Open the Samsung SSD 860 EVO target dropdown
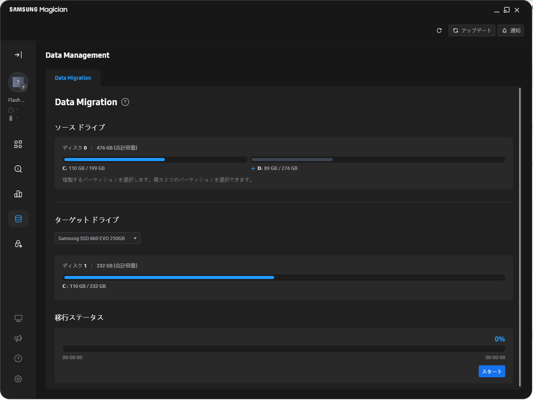This screenshot has width=533, height=400. 97,238
